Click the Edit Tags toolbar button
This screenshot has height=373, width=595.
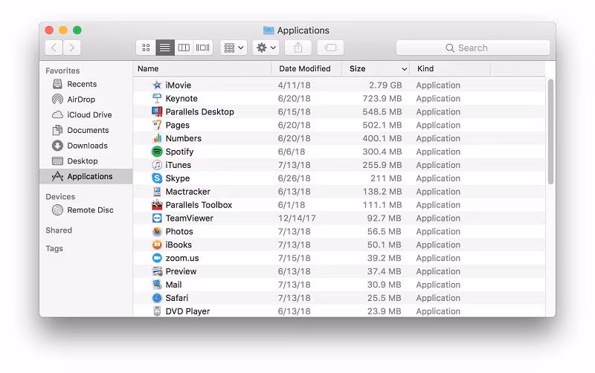pyautogui.click(x=330, y=48)
